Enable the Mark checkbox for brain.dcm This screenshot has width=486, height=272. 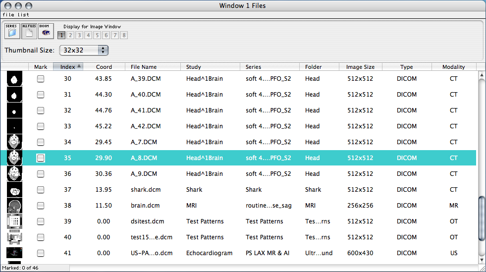point(41,206)
